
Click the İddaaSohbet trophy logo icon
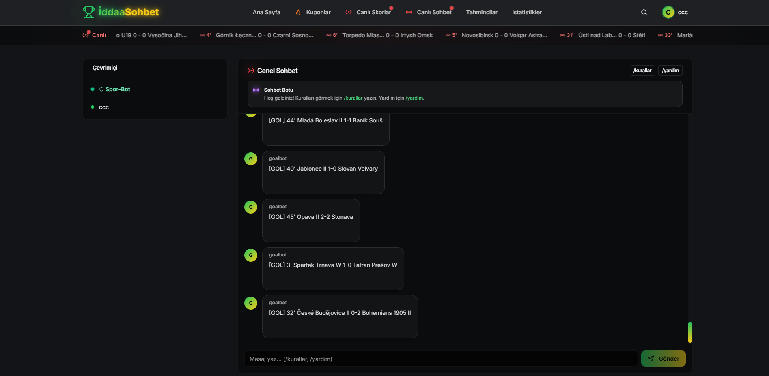point(88,12)
